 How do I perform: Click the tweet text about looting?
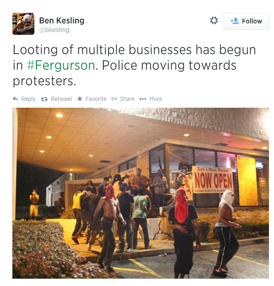(134, 65)
